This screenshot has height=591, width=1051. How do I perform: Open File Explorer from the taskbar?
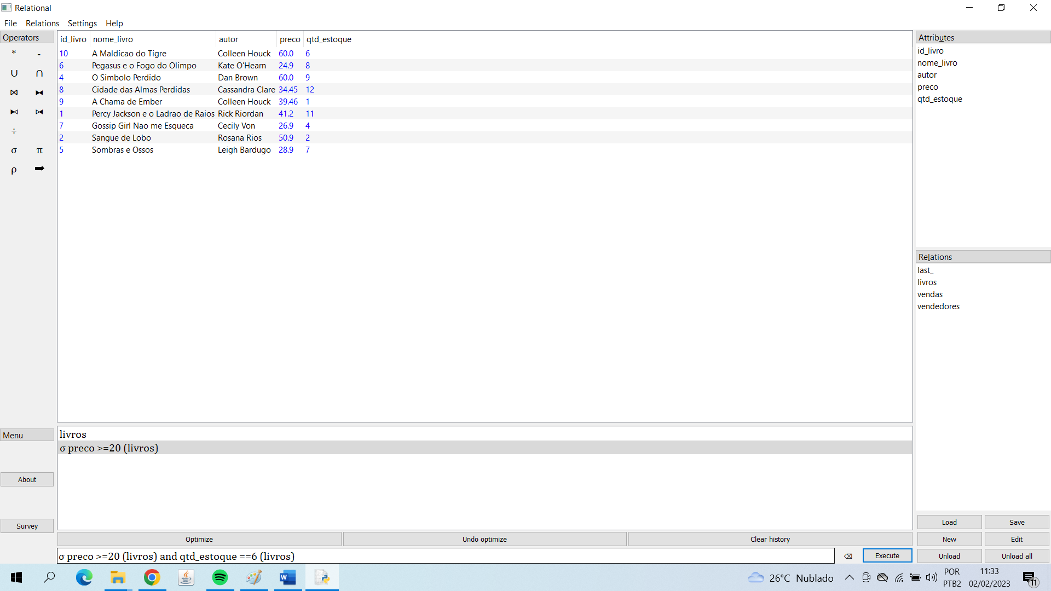pos(118,577)
